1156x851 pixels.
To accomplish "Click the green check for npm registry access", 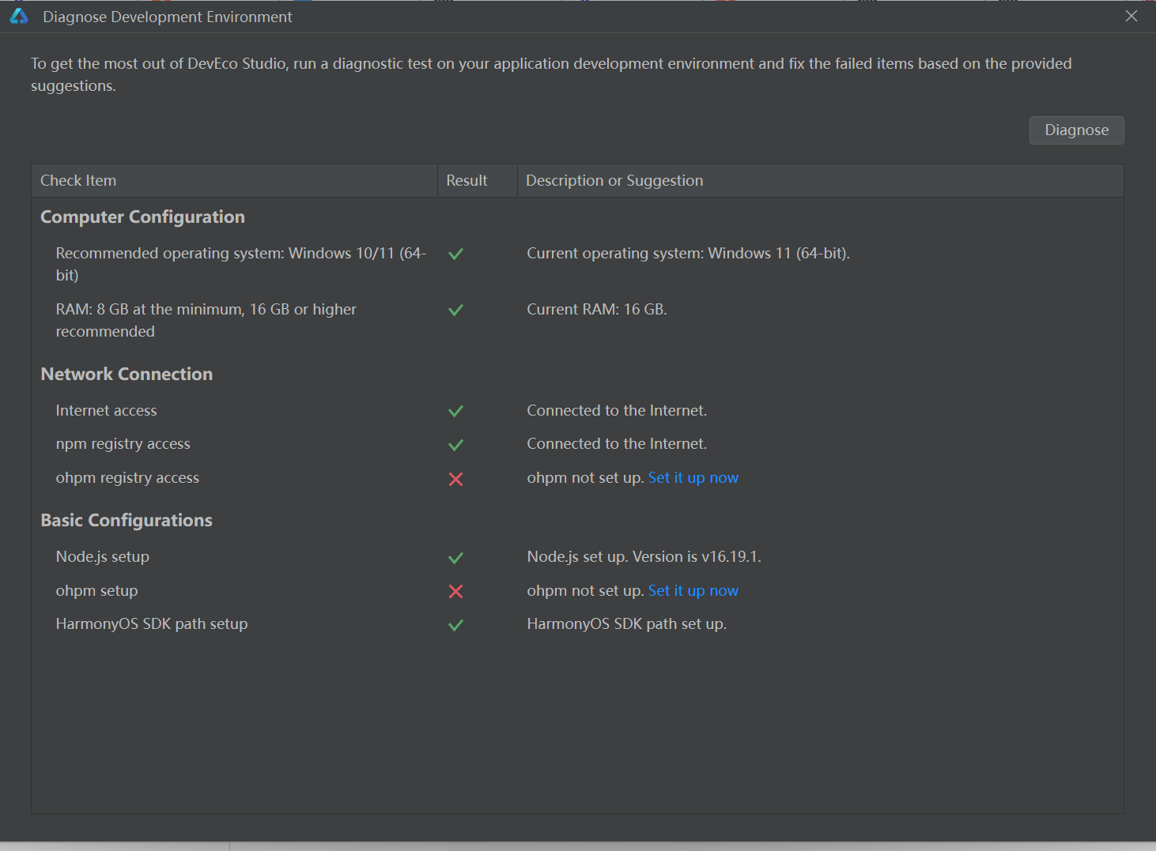I will pos(455,446).
